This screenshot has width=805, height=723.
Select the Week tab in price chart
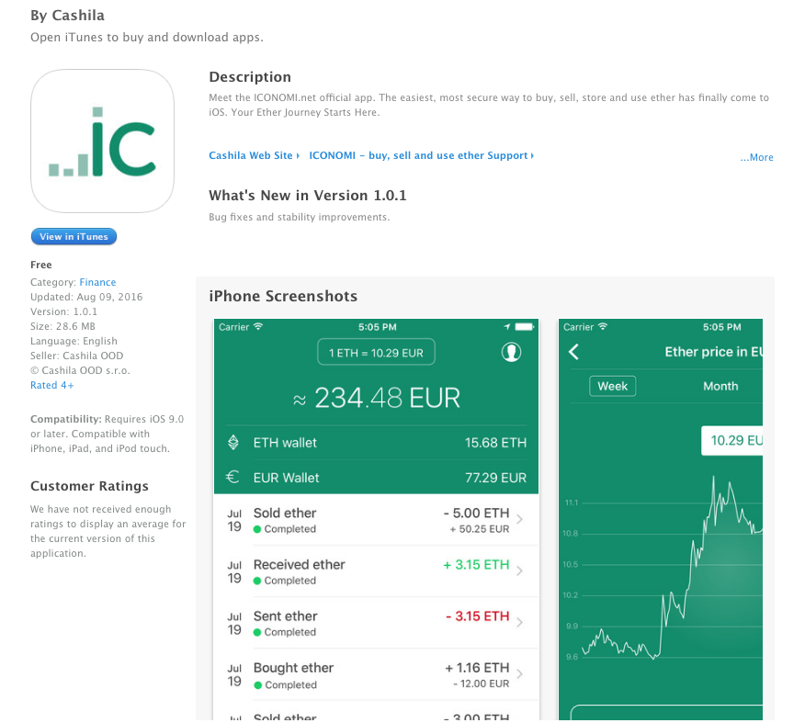click(x=612, y=386)
